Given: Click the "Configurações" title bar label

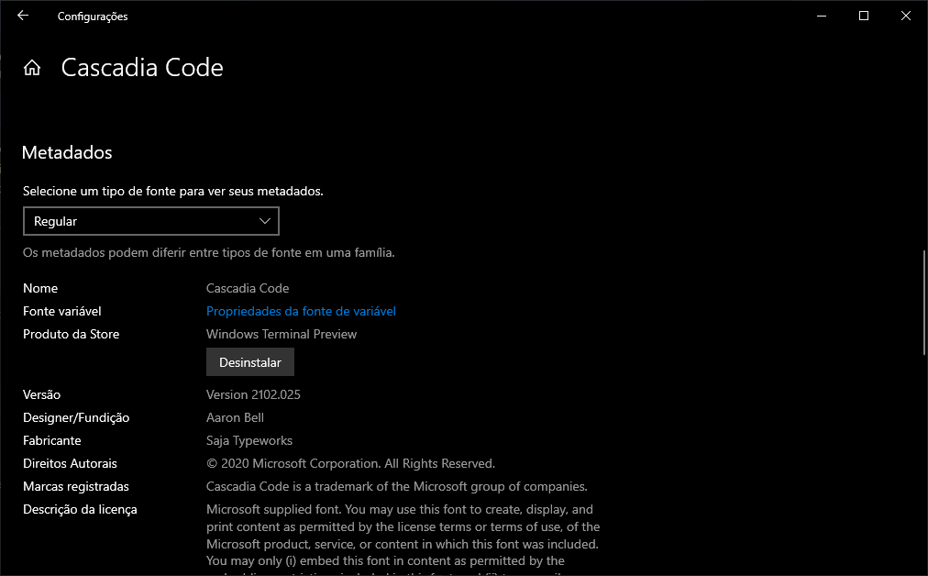Looking at the screenshot, I should point(92,16).
